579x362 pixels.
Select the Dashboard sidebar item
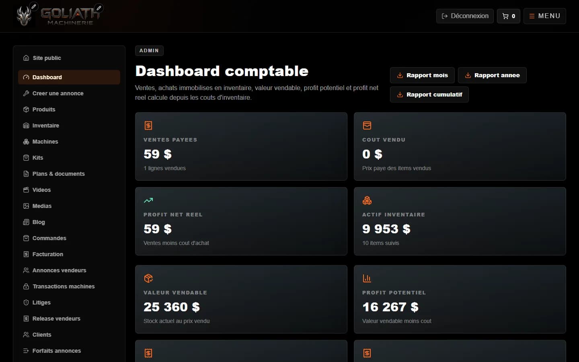69,77
